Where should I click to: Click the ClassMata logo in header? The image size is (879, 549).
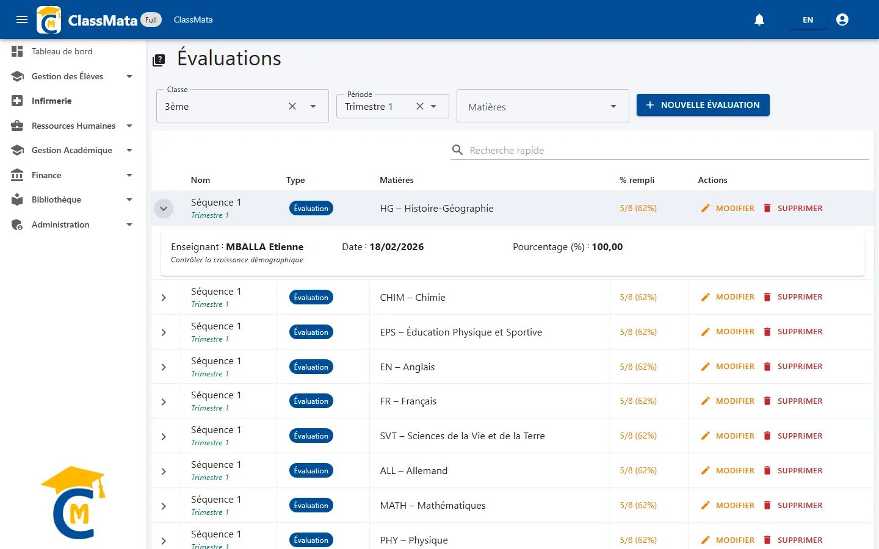tap(49, 20)
